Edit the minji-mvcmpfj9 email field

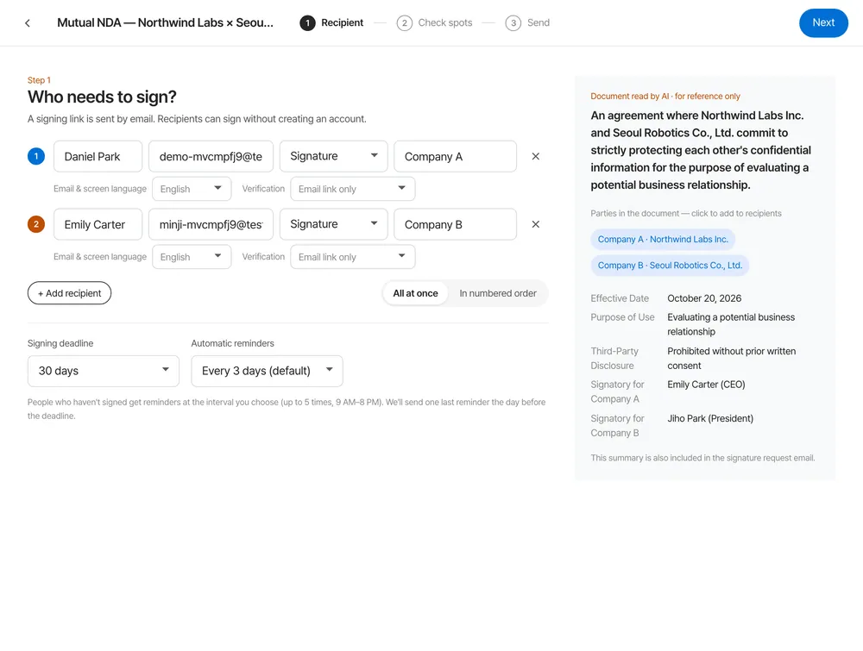(211, 224)
